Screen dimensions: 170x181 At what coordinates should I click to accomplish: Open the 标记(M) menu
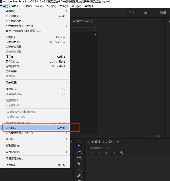pos(51,6)
